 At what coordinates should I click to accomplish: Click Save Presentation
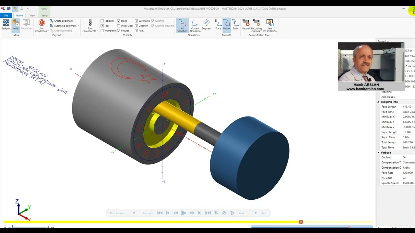(270, 26)
